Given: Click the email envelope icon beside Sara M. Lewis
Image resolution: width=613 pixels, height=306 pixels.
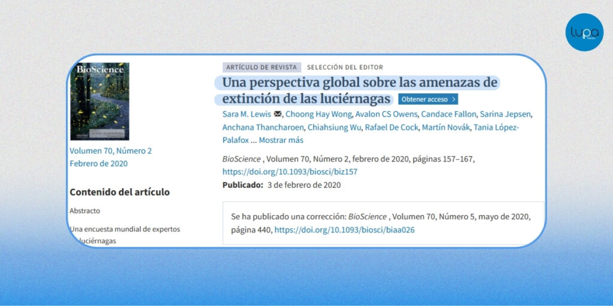Looking at the screenshot, I should [x=277, y=114].
